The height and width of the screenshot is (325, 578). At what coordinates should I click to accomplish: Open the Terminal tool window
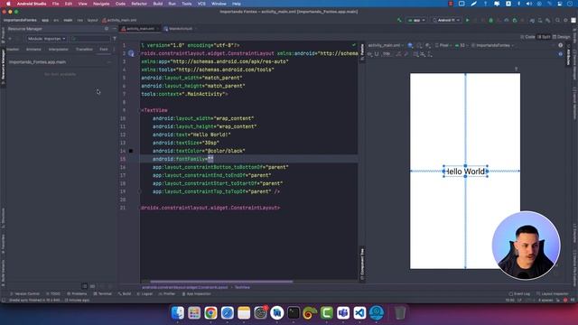tap(102, 294)
